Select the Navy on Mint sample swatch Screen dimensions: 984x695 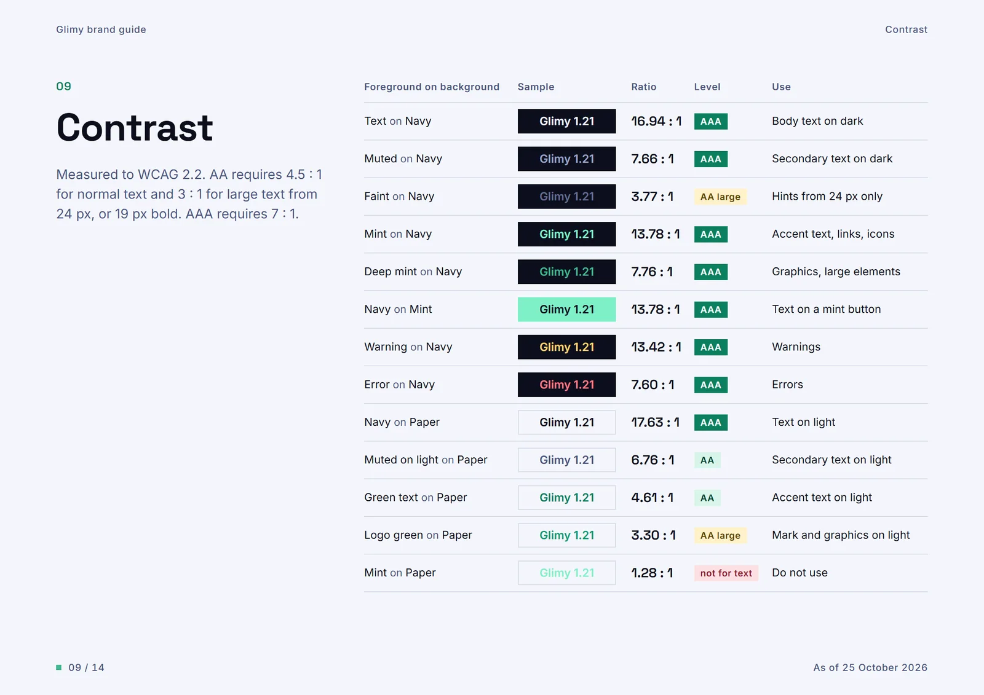566,309
